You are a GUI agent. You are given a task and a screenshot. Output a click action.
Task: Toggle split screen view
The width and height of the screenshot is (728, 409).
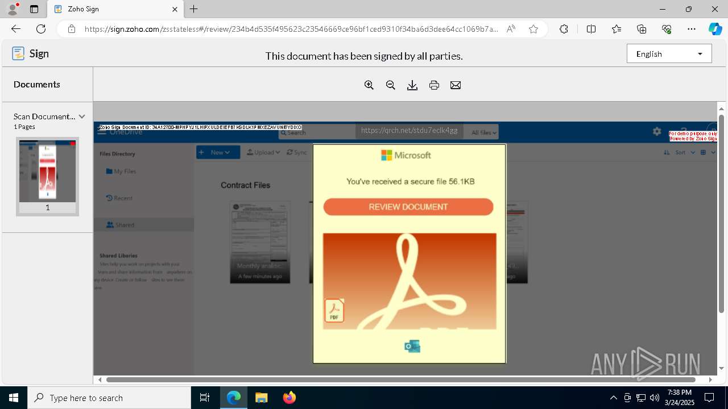[591, 29]
